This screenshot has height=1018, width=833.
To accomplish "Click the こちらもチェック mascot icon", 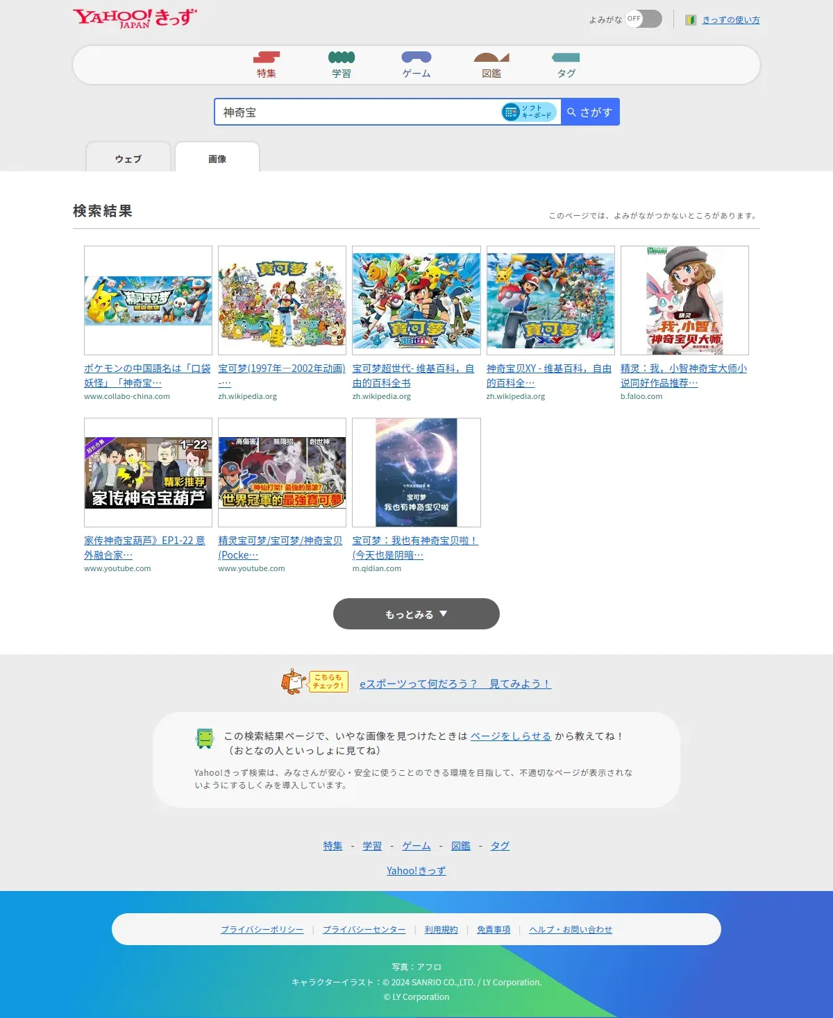I will (314, 681).
